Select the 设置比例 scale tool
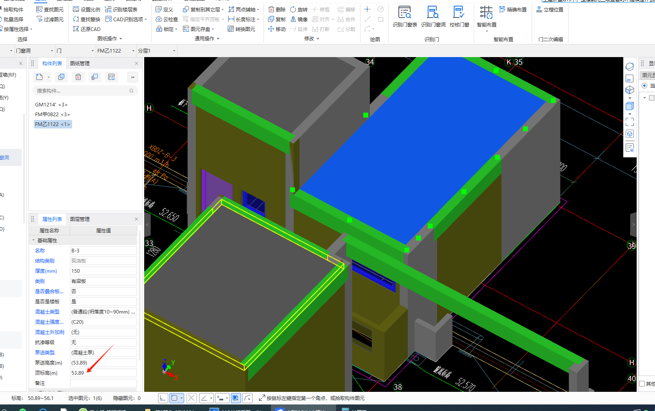655x411 pixels. tap(86, 9)
